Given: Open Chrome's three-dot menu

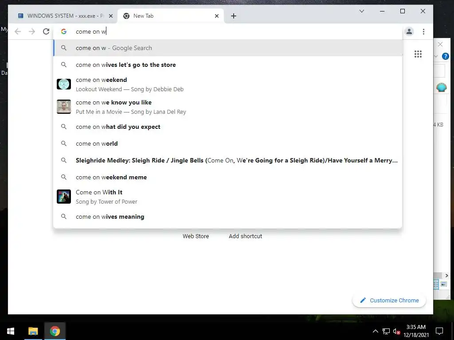Looking at the screenshot, I should click(423, 31).
